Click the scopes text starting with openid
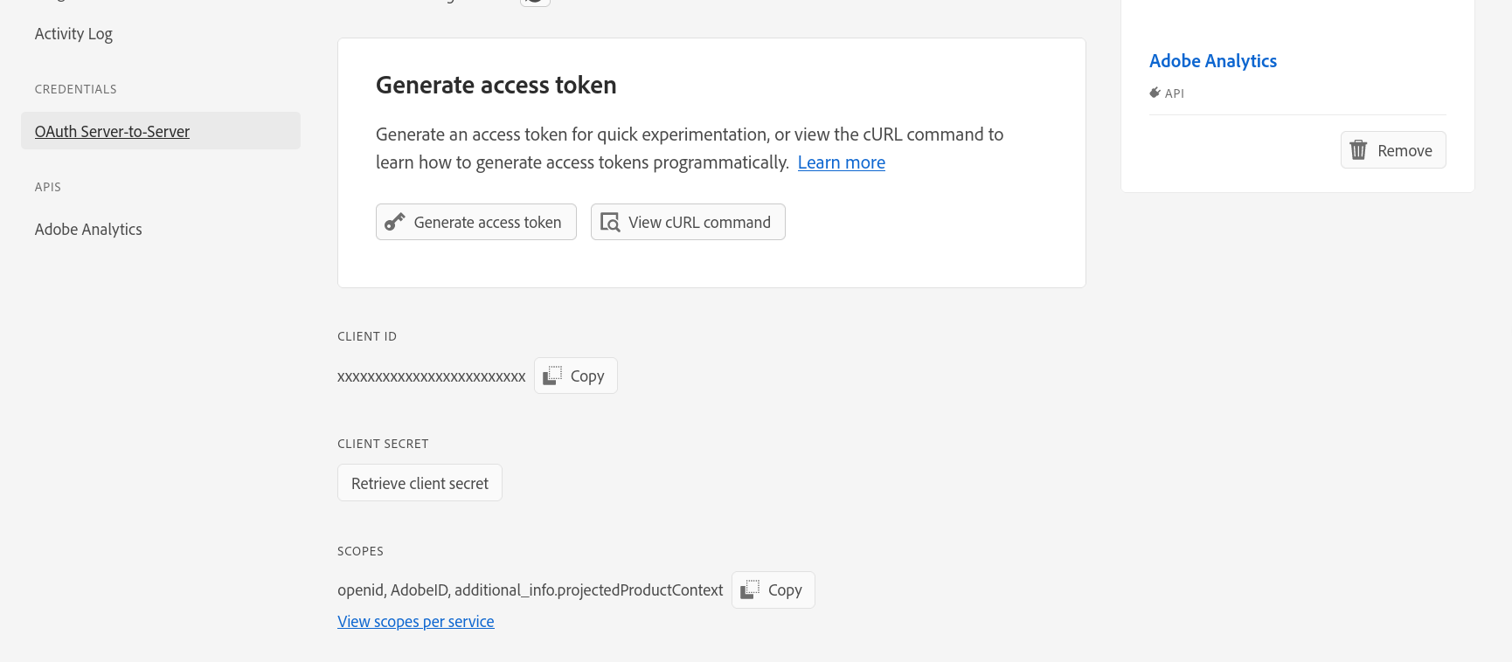Screen dimensions: 1512x662 (x=530, y=590)
